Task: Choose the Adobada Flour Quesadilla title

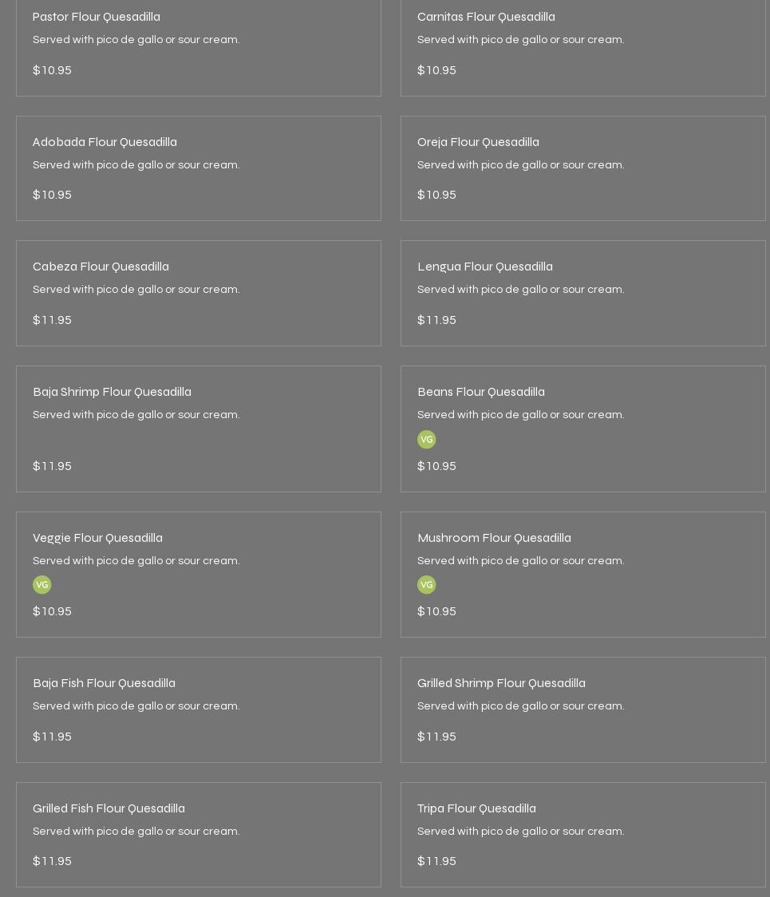Action: pyautogui.click(x=105, y=142)
